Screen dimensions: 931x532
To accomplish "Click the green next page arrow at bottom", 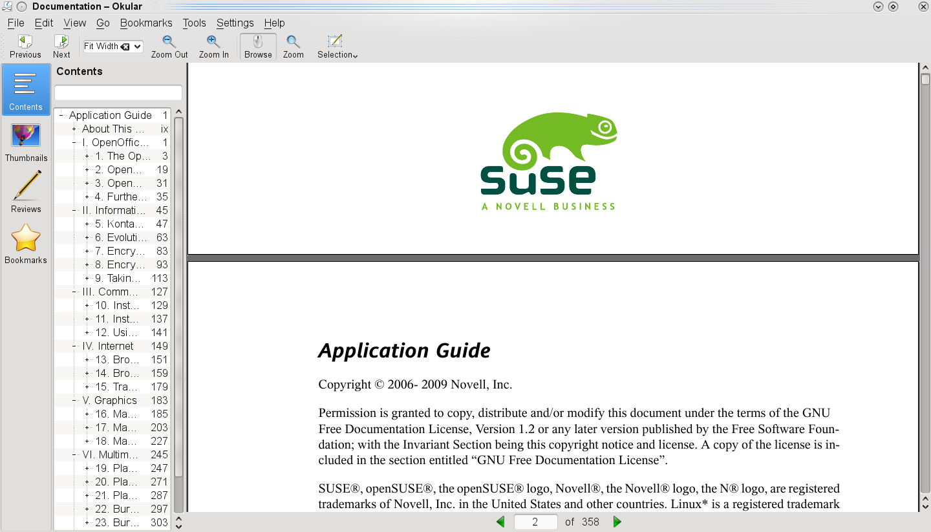I will coord(617,522).
